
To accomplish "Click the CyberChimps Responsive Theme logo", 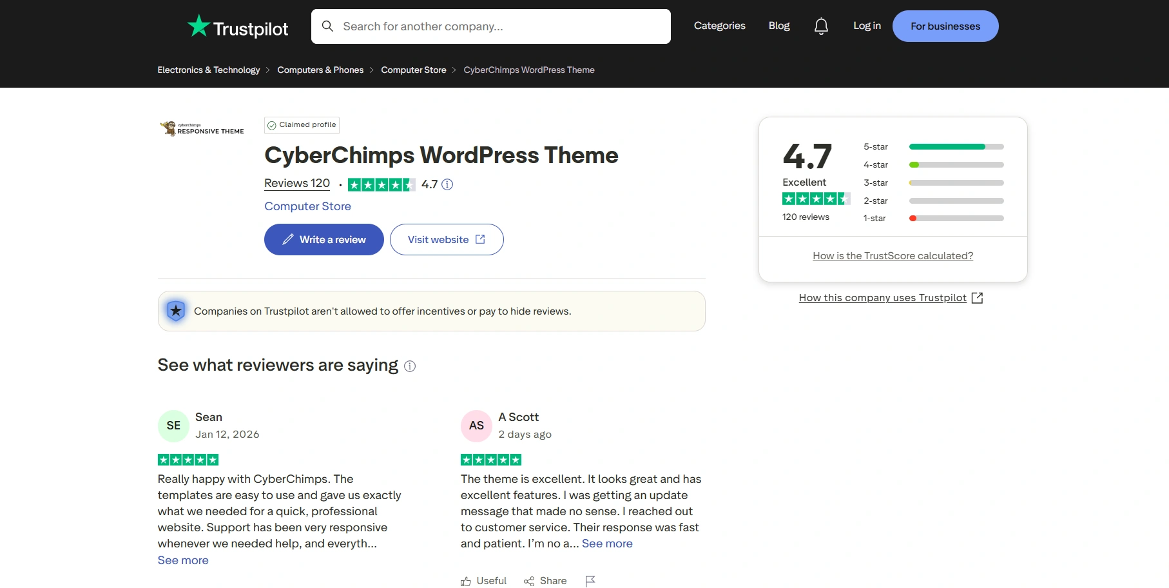I will 202,128.
